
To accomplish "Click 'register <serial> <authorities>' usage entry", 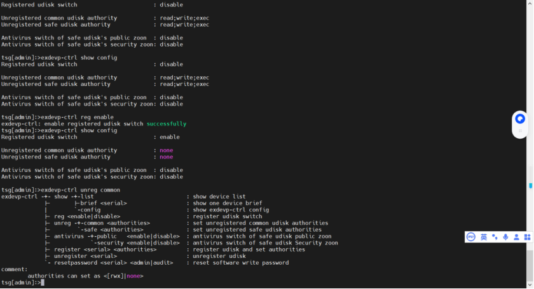I will point(106,250).
